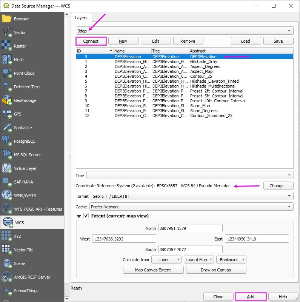Select the XYZ tab in sidebar
Image resolution: width=300 pixels, height=302 pixels.
(17, 236)
